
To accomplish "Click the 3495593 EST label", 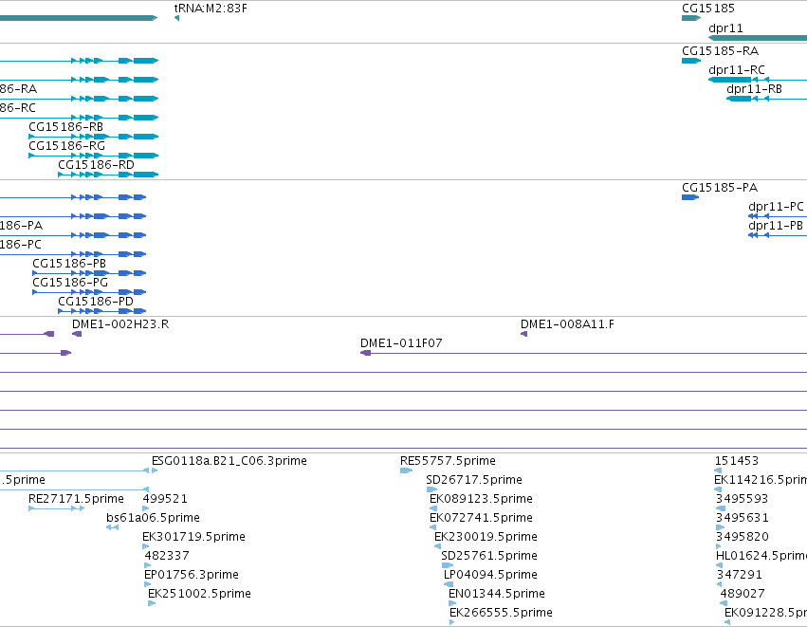I will pos(742,499).
